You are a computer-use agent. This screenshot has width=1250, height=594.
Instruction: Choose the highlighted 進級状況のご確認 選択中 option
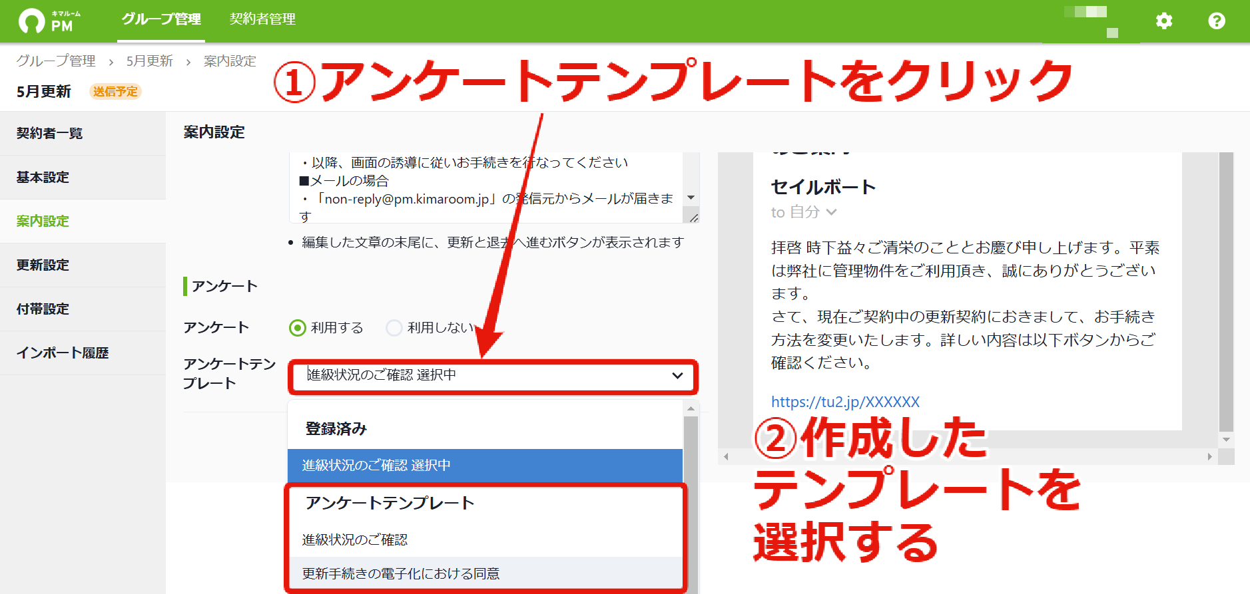point(485,465)
